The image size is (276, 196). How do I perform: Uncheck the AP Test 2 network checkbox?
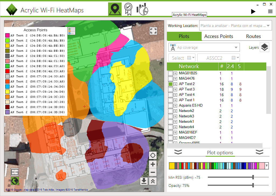[170, 84]
